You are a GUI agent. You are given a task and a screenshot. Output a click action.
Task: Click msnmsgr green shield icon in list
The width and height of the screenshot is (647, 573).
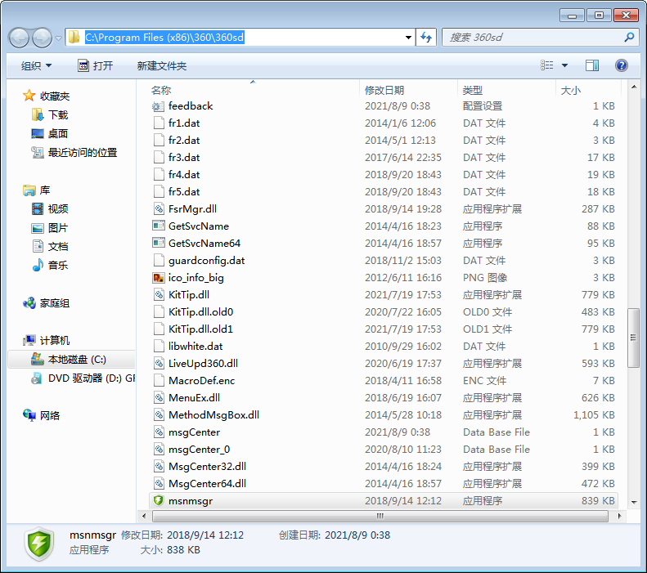(159, 501)
